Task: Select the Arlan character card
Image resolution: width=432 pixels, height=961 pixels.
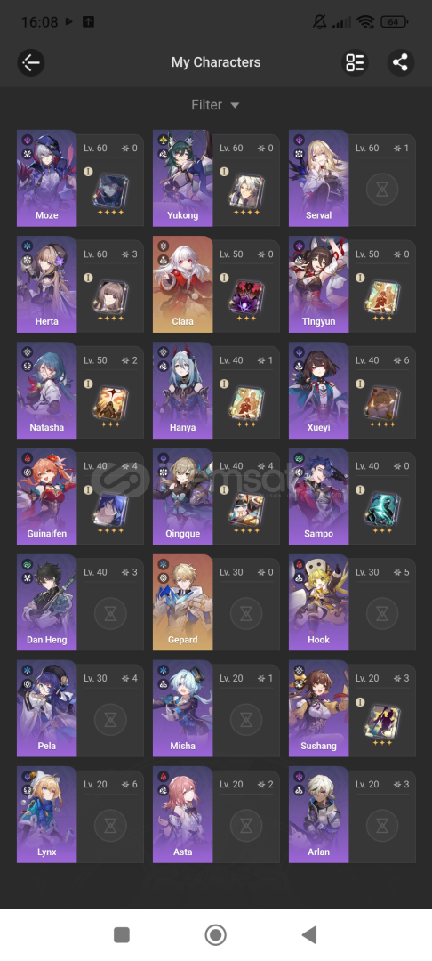Action: (x=319, y=814)
